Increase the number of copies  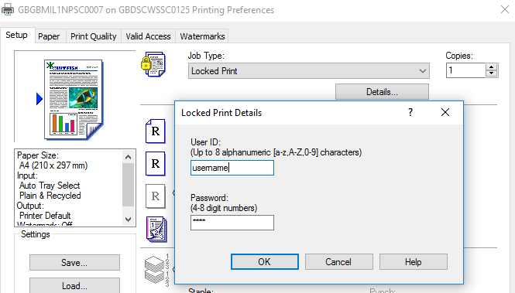point(491,67)
